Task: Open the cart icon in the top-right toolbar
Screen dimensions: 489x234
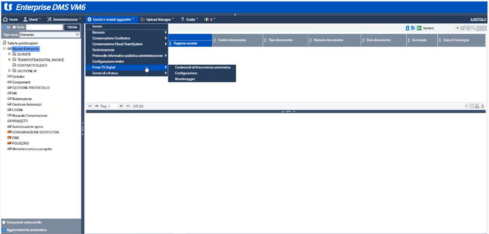Action: pos(463,28)
